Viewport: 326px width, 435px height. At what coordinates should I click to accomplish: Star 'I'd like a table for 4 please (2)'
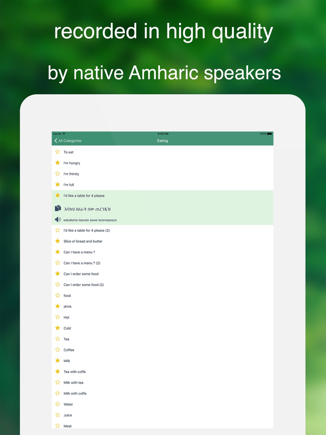(x=58, y=230)
